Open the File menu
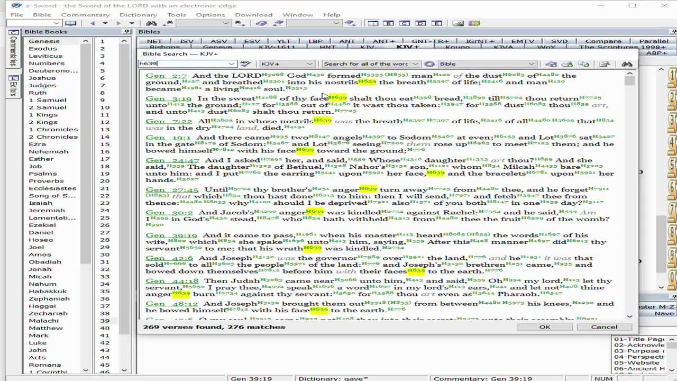Viewport: 677px width, 381px height. [17, 15]
